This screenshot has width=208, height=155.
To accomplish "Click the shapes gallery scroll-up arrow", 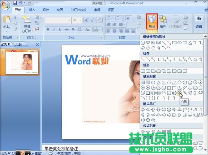I will click(205, 36).
